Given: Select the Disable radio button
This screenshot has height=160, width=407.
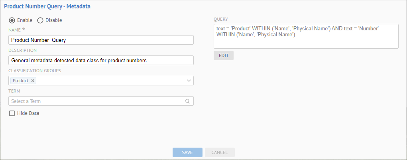Looking at the screenshot, I should (40, 20).
